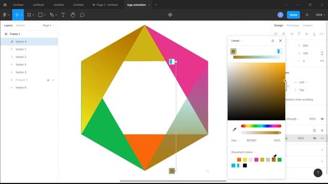Switch to the Design tab

(278, 26)
